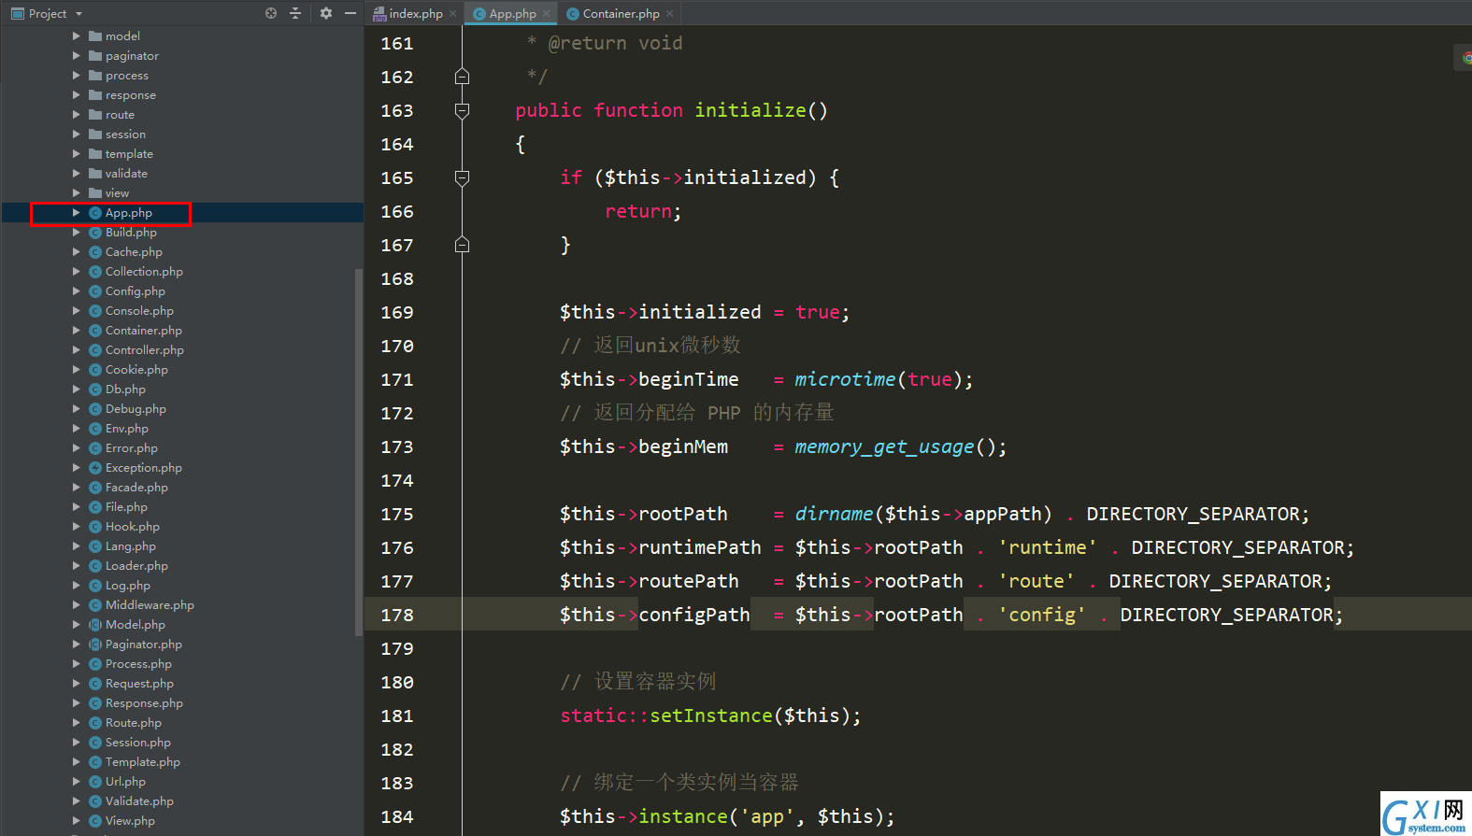Open Response.php from the tree
This screenshot has height=836, width=1472.
[144, 703]
